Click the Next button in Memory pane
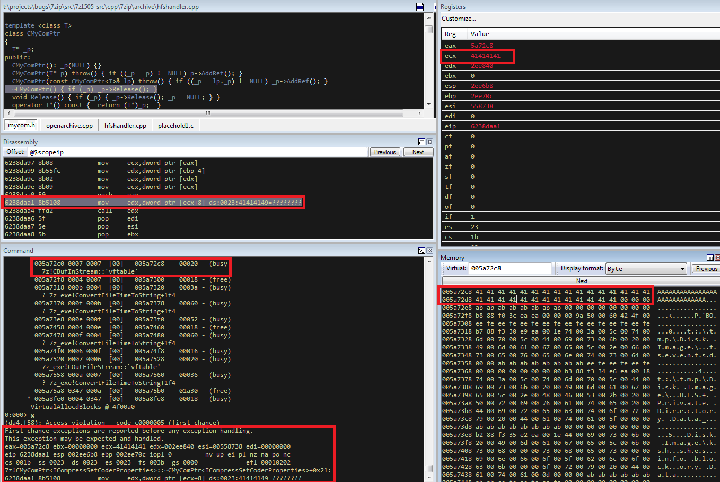The height and width of the screenshot is (482, 720). [x=581, y=281]
